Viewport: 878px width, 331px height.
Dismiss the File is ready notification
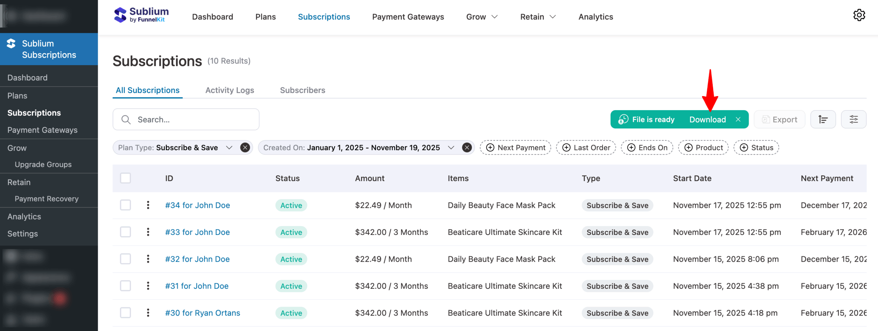[x=738, y=119]
